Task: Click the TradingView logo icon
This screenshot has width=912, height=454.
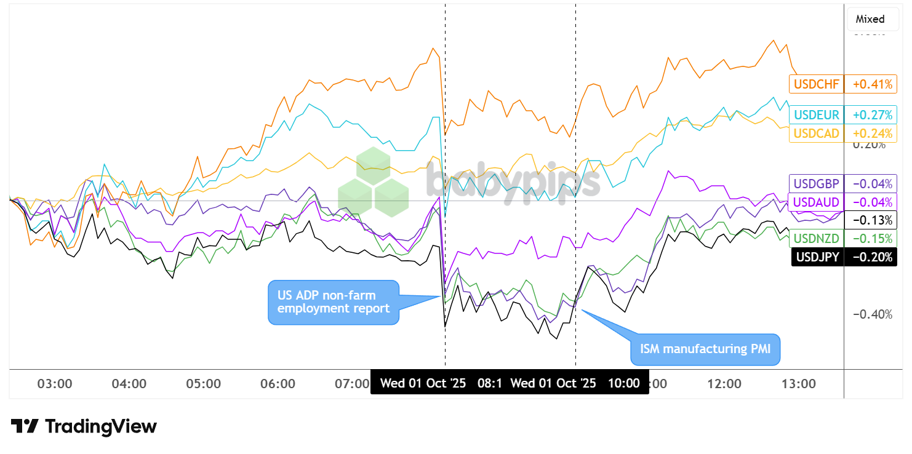Action: 25,426
